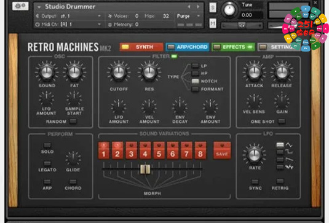Select NOTCH filter type

tap(195, 81)
